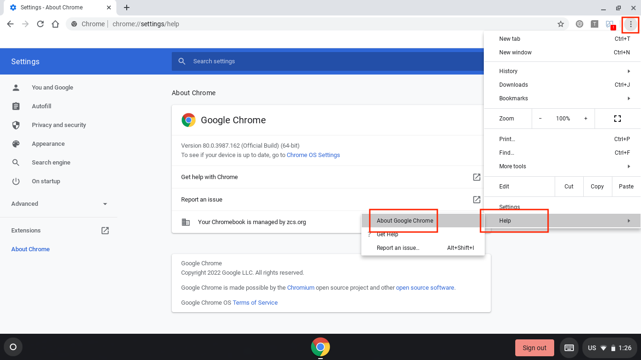
Task: Open Settings from the Chrome menu
Action: 562,207
